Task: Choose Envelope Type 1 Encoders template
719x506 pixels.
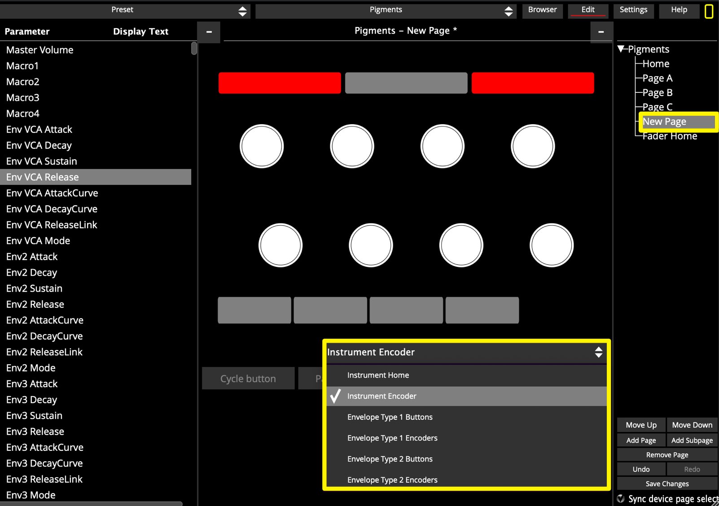Action: pyautogui.click(x=466, y=438)
